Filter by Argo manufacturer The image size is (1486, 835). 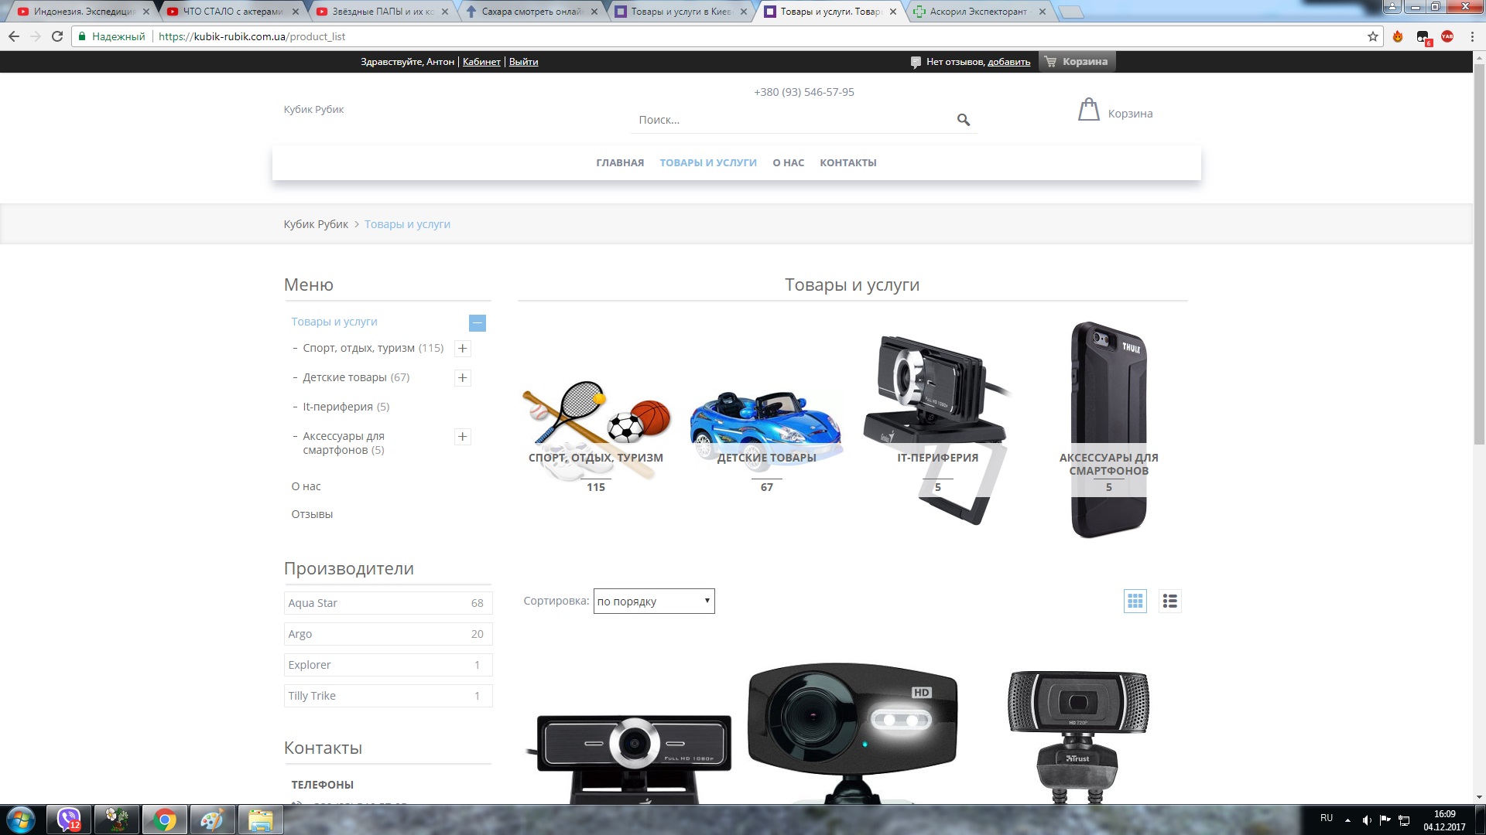coord(388,634)
